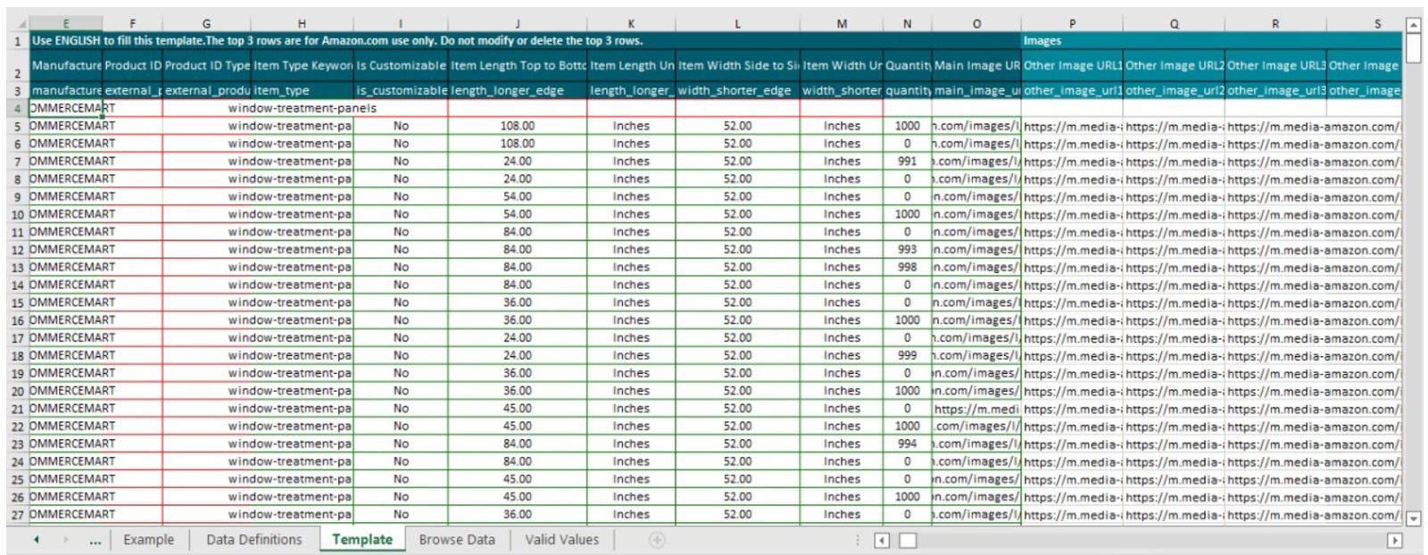Click the 'Is Customizable' header cell
The height and width of the screenshot is (555, 1428).
pos(401,65)
